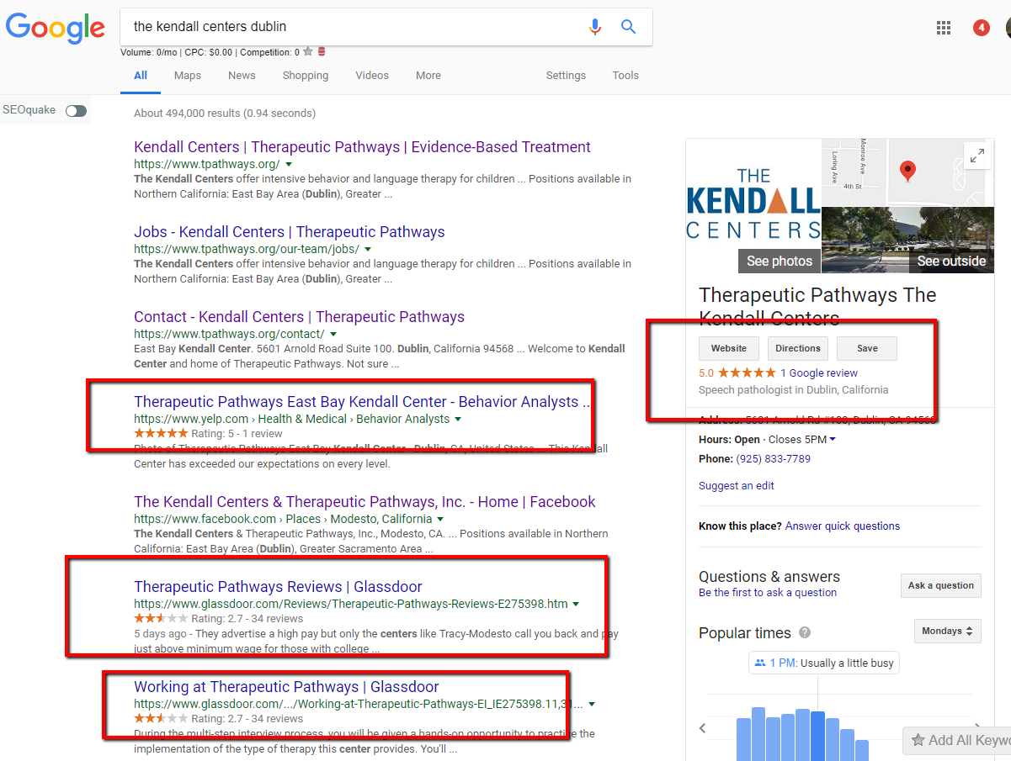1011x761 pixels.
Task: Open dropdown arrow next to tpathways.org URL
Action: point(289,165)
